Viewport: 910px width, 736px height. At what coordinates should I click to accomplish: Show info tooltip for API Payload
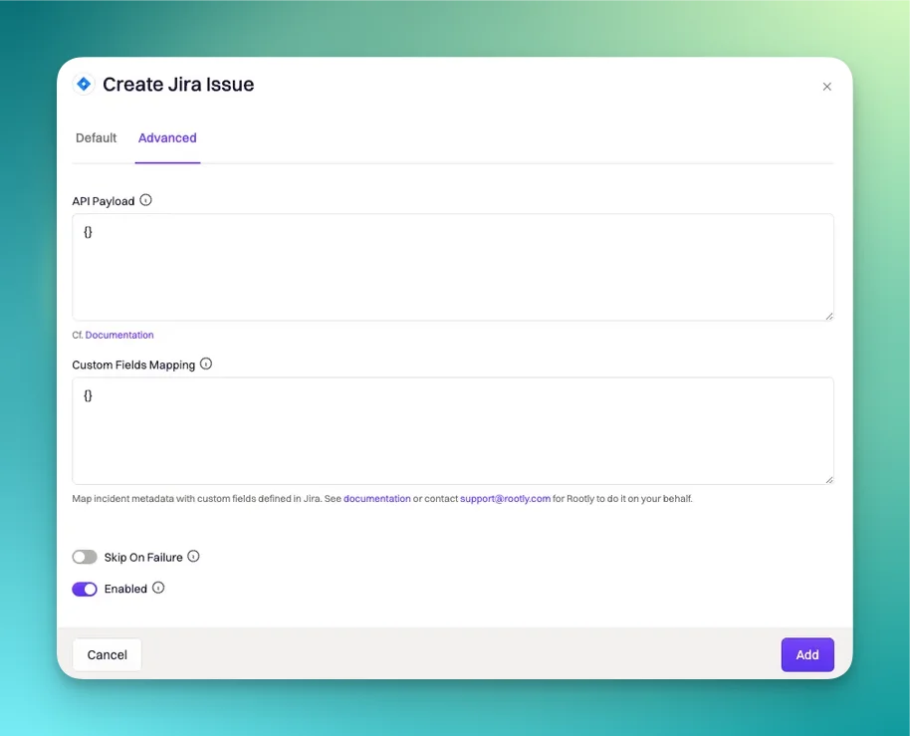[145, 200]
